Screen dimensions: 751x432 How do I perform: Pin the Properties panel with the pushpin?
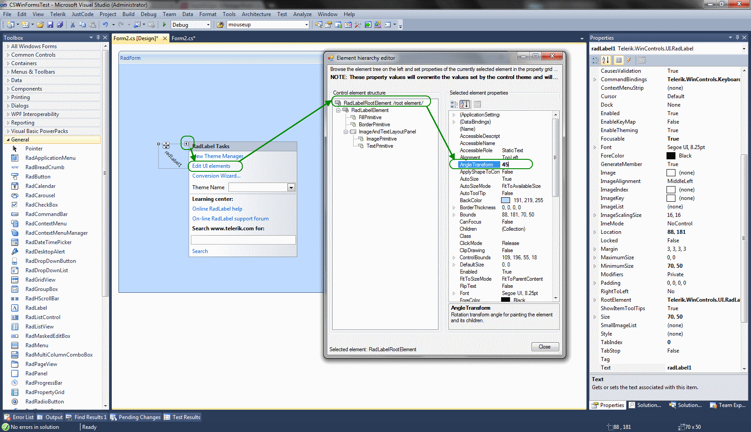(x=737, y=37)
